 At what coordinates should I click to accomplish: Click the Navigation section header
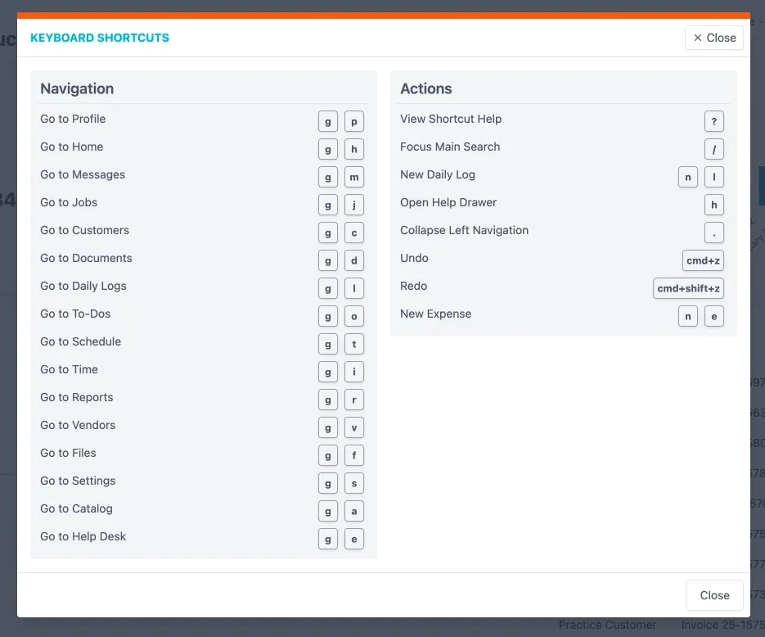76,88
